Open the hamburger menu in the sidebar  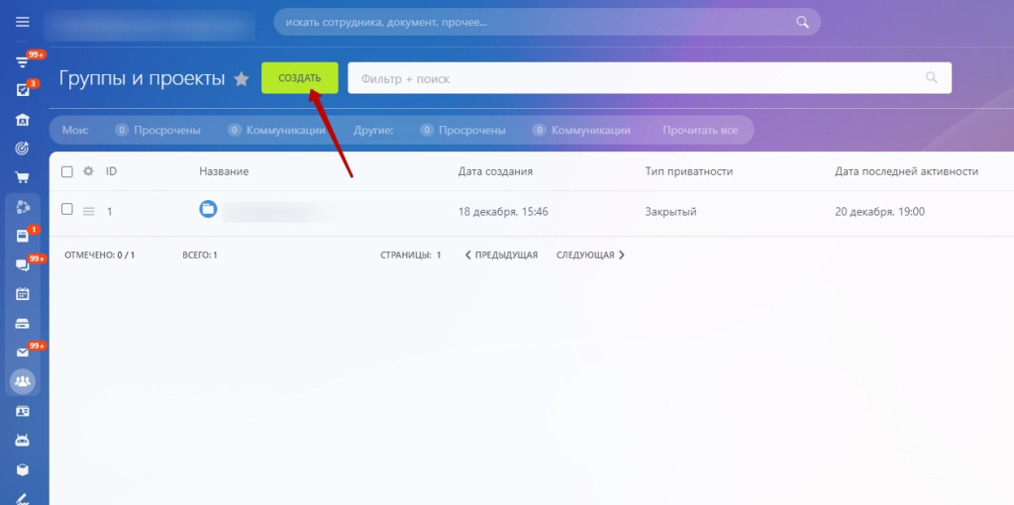click(x=23, y=22)
